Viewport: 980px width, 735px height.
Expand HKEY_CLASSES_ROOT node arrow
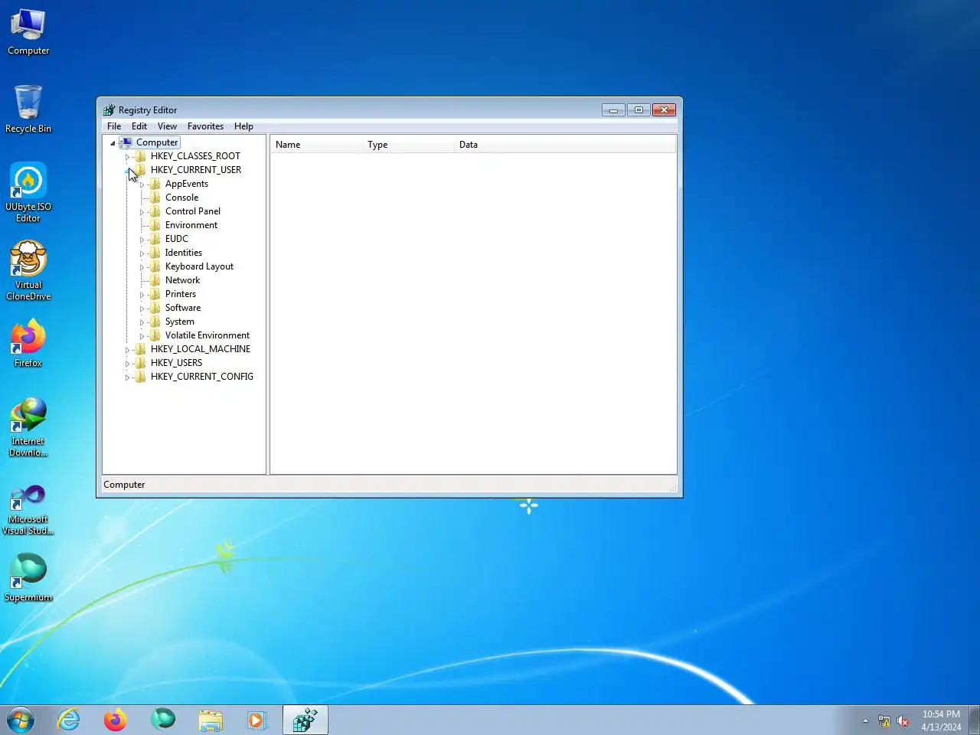(127, 156)
